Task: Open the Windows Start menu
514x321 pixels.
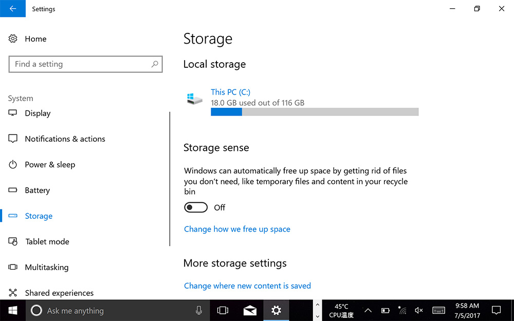Action: (13, 310)
